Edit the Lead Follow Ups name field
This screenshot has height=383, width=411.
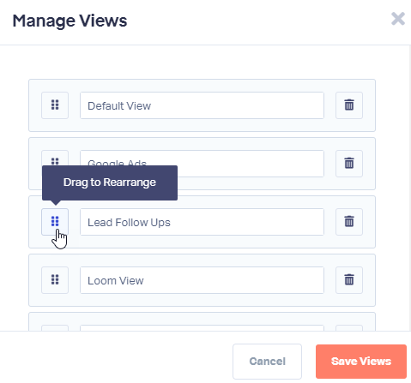202,222
